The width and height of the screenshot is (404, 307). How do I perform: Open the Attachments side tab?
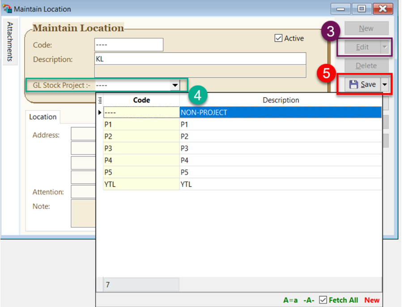(10, 42)
